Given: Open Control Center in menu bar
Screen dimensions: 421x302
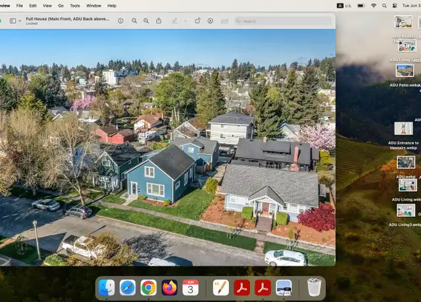Looking at the screenshot, I should tap(395, 6).
